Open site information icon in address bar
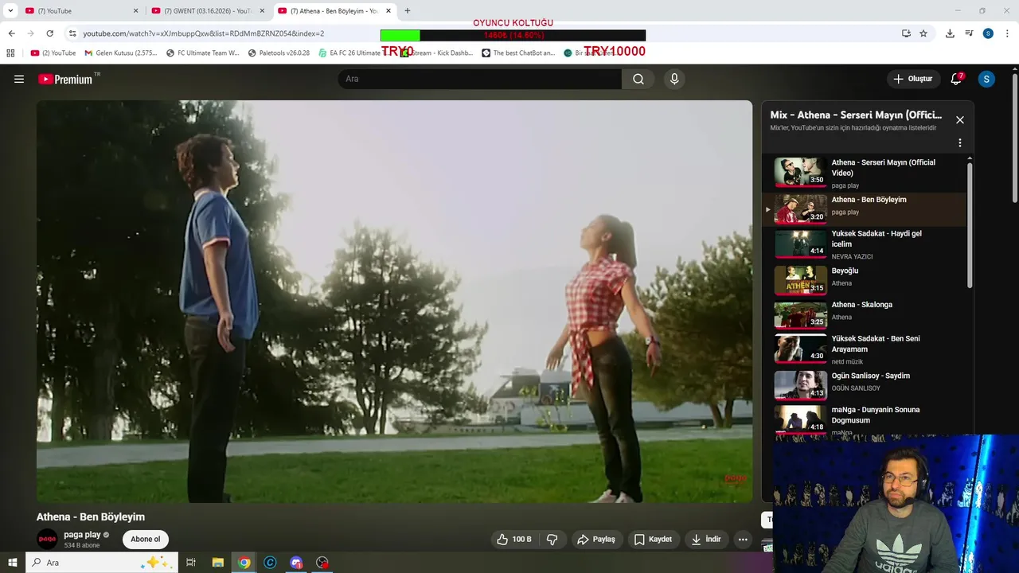The height and width of the screenshot is (573, 1019). coord(72,33)
